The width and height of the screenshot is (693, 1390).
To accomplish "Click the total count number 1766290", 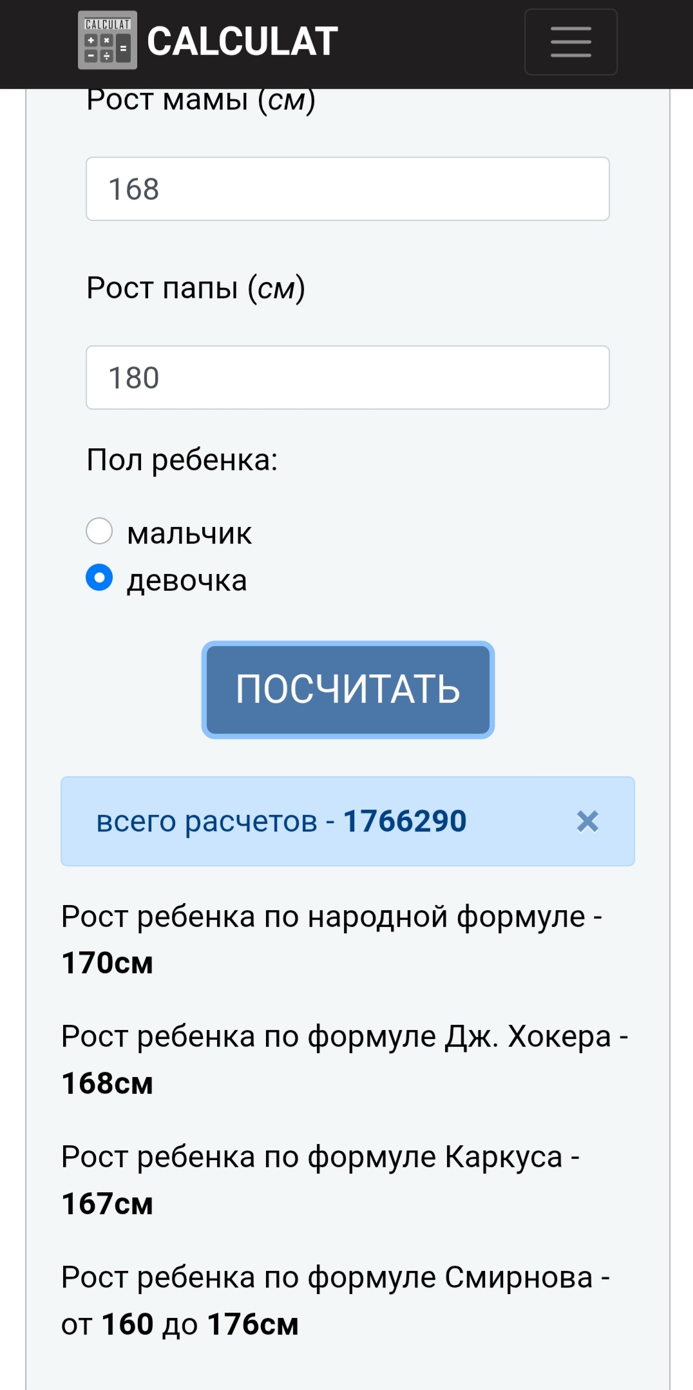I will (404, 821).
